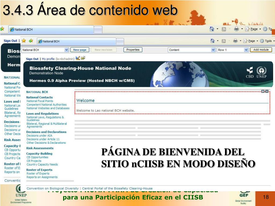275x206 pixels.
Task: Open Capacity-Building link
Action: click(39, 154)
